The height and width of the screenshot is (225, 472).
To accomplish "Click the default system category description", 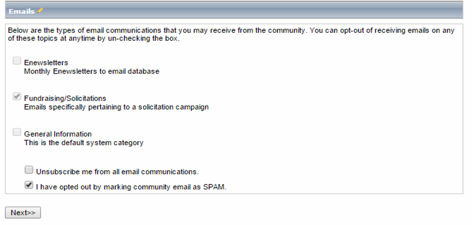I will (x=84, y=143).
